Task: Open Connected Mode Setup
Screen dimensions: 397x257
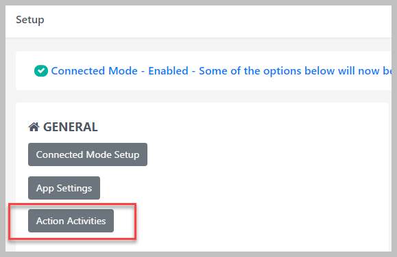Action: coord(88,154)
